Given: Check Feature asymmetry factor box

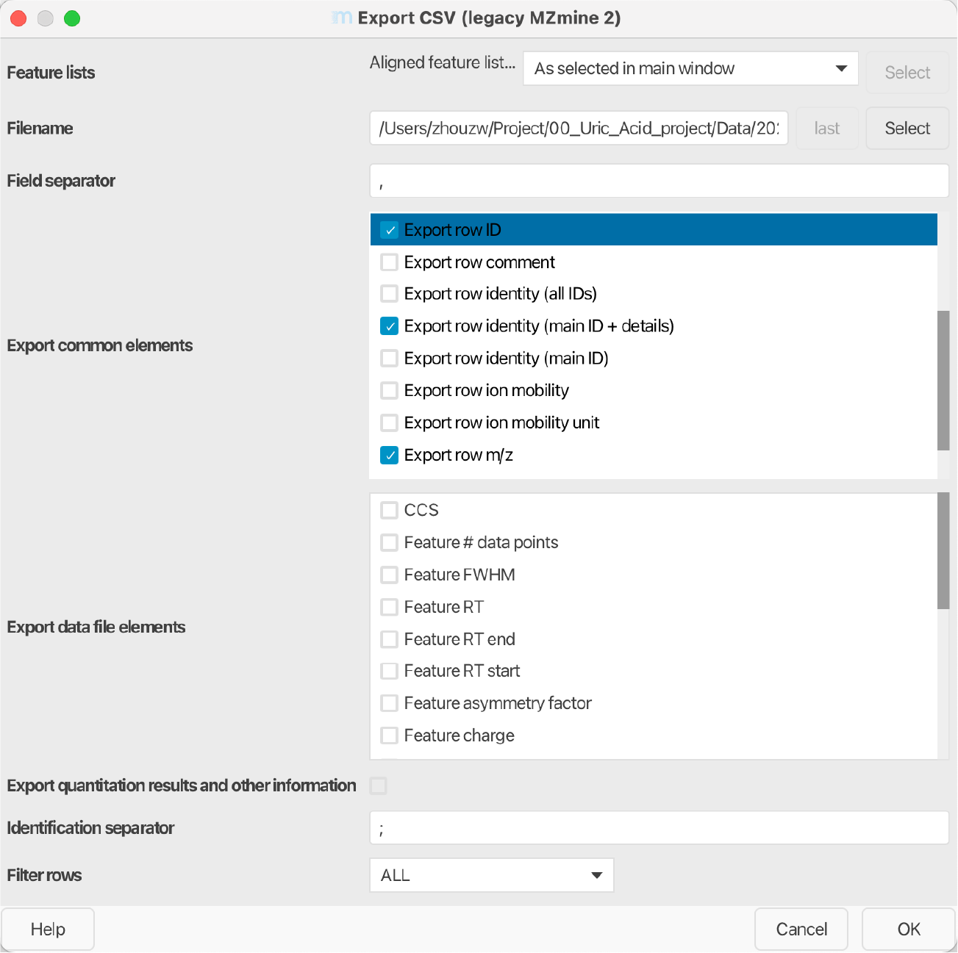Looking at the screenshot, I should pyautogui.click(x=389, y=703).
